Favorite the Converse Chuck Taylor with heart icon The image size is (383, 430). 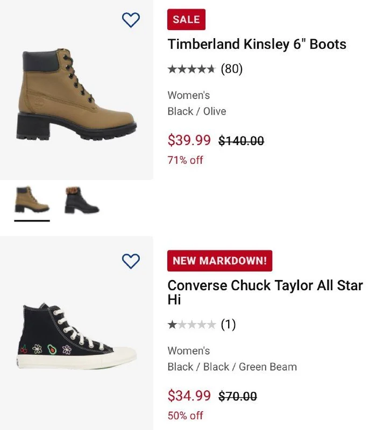tap(131, 261)
